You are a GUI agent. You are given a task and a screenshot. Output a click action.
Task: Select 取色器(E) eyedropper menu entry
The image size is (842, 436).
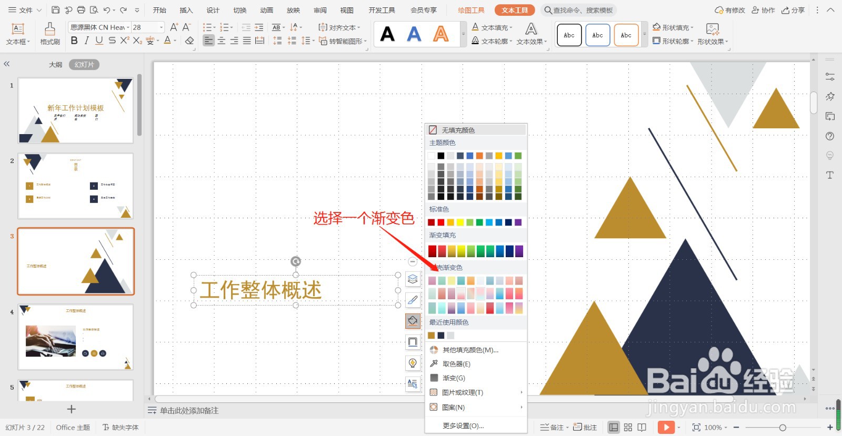point(476,364)
